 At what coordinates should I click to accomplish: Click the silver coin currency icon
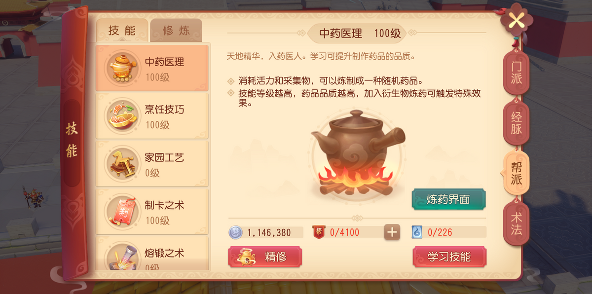(x=236, y=232)
